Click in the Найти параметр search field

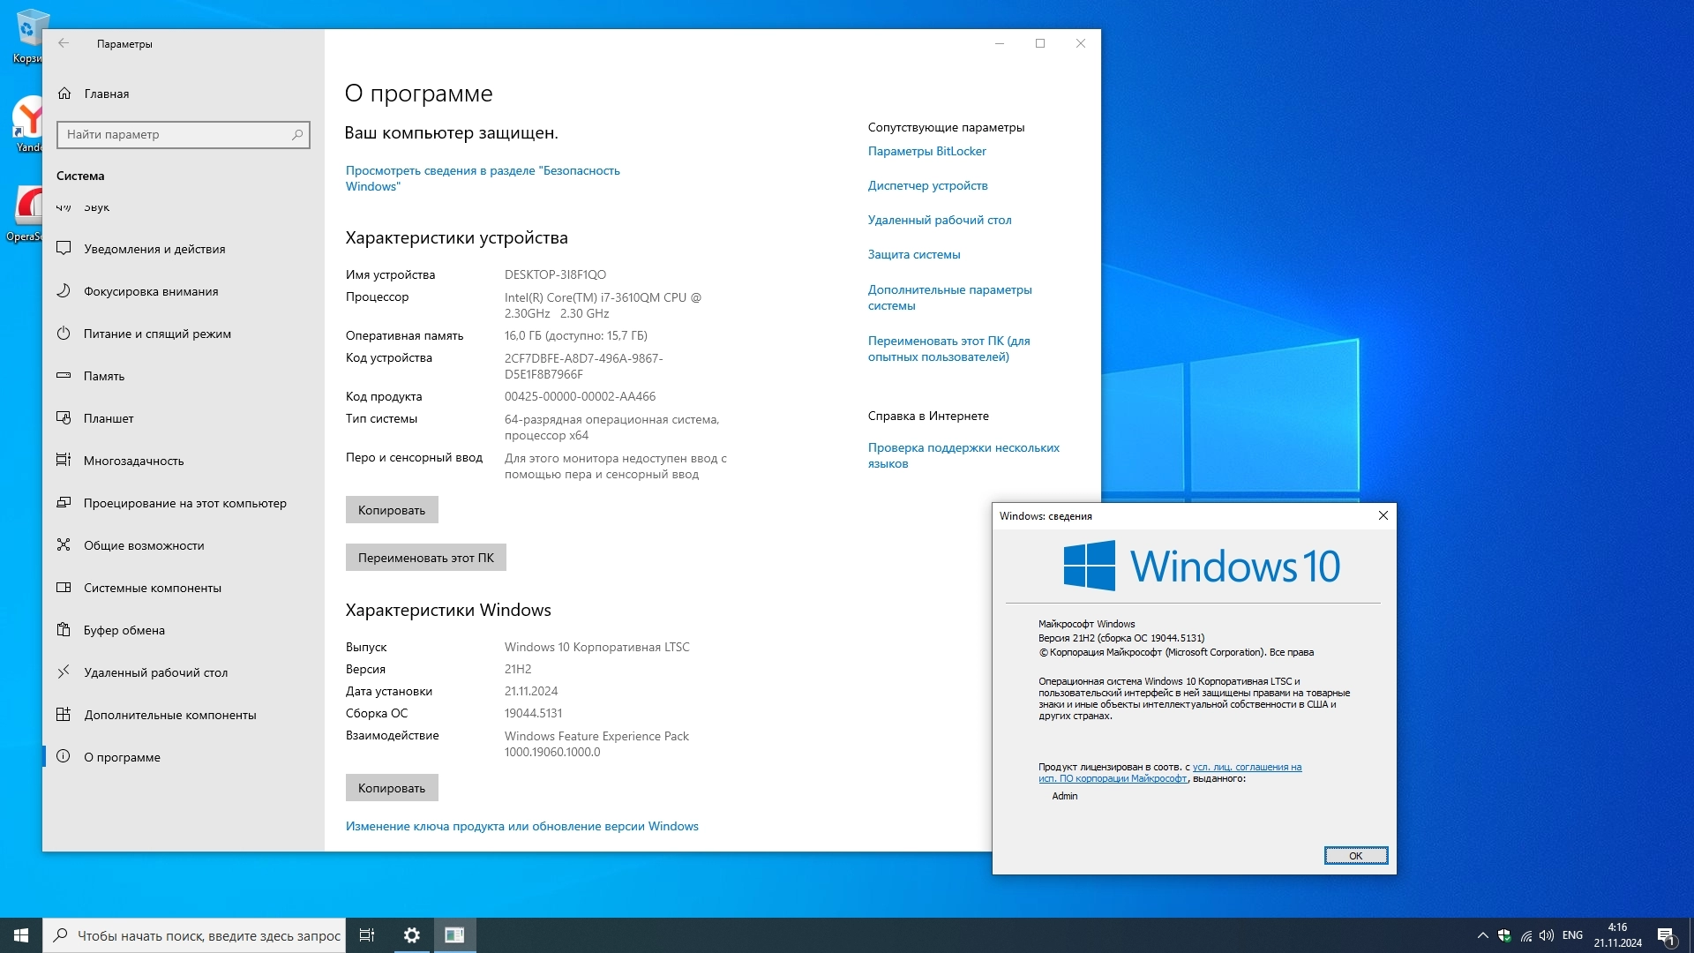pos(176,134)
